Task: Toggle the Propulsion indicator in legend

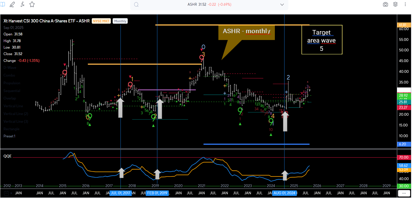Action: (x=12, y=83)
